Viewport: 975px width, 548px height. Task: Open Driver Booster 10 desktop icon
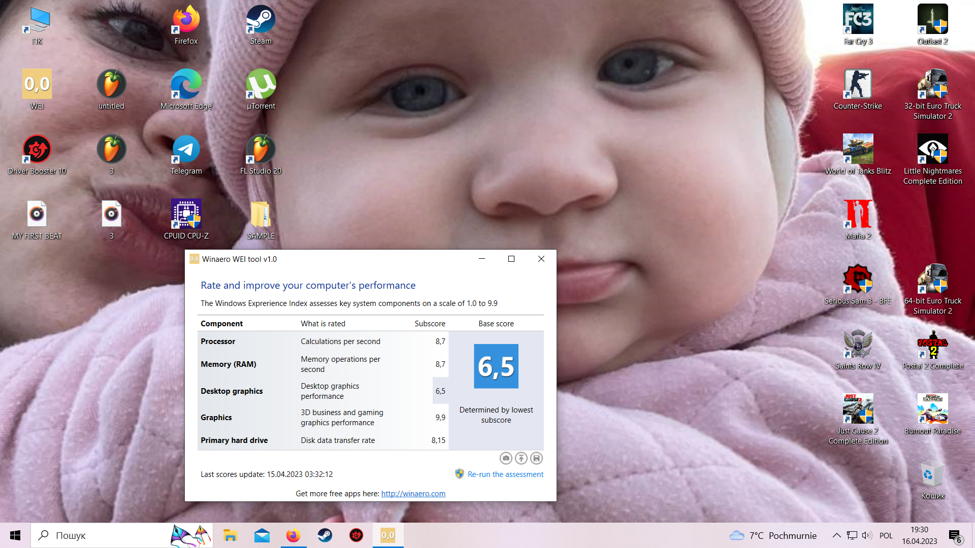[37, 149]
